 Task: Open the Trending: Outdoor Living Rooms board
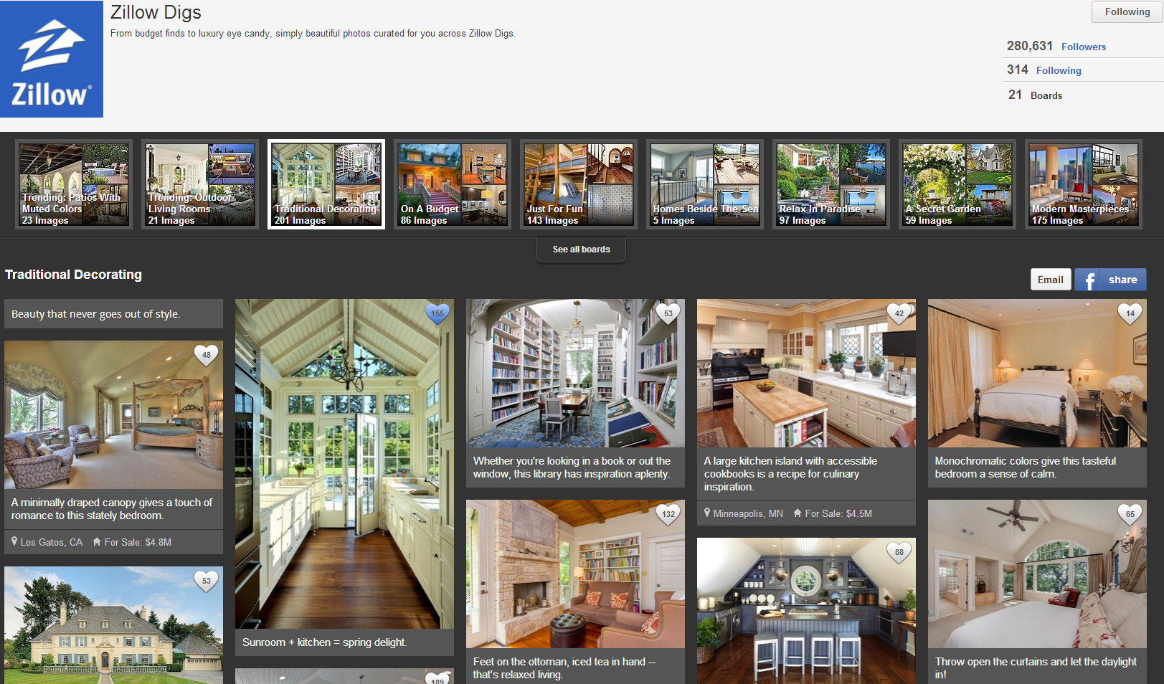(200, 184)
